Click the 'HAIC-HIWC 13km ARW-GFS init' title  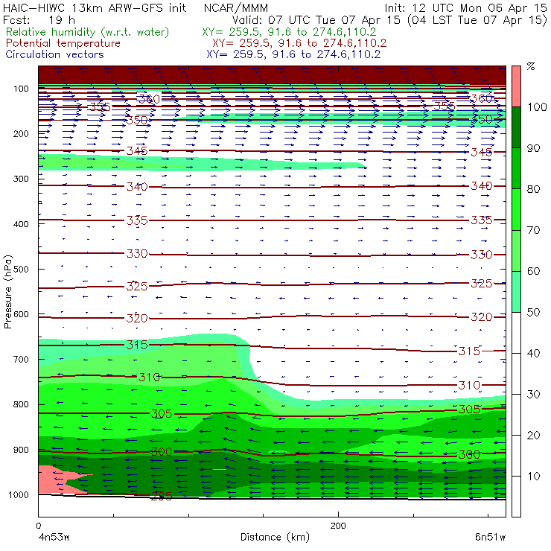coord(95,7)
